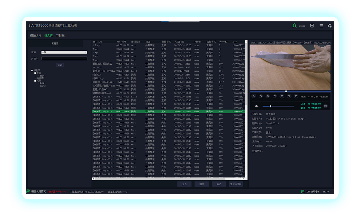Open the 频道 channel dropdown
The width and height of the screenshot is (362, 224).
click(x=64, y=52)
